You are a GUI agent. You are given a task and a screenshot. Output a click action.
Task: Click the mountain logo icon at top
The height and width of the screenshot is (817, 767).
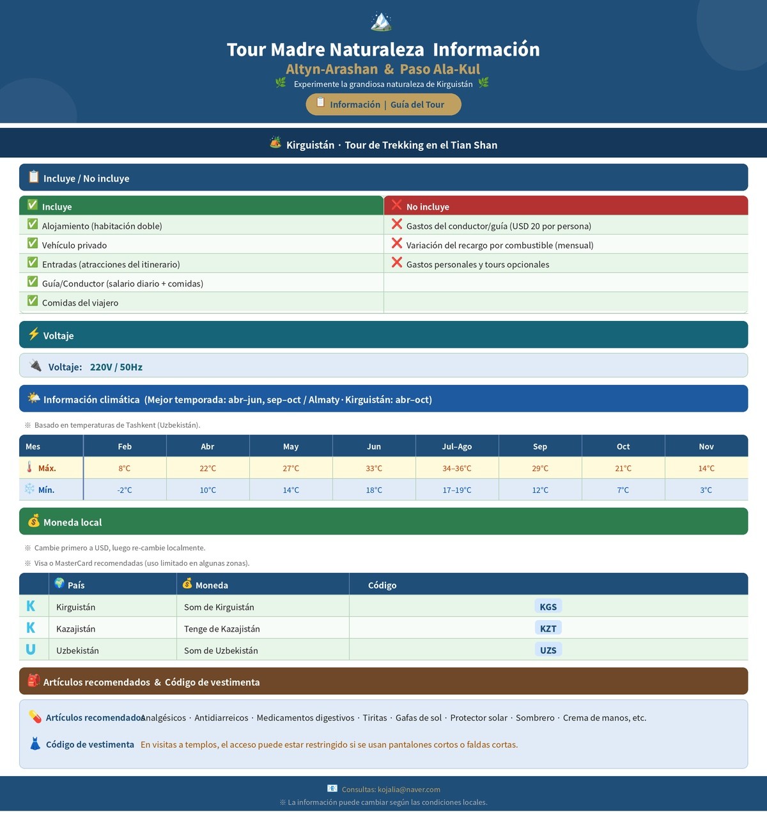(382, 22)
